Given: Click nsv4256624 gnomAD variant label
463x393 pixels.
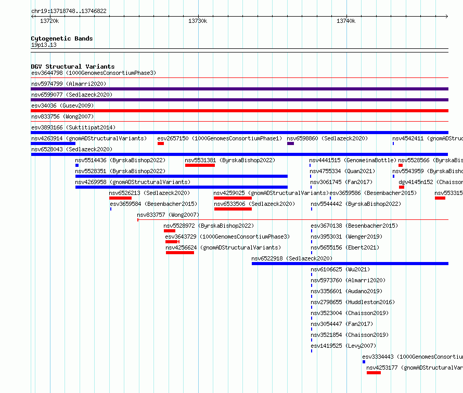Looking at the screenshot, I should 223,247.
